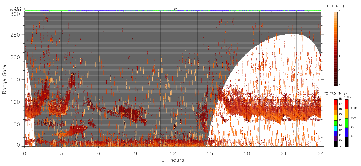Pick the purple swatch in TX FRQ legend
Image resolution: width=361 pixels, height=166 pixels.
tap(336, 139)
